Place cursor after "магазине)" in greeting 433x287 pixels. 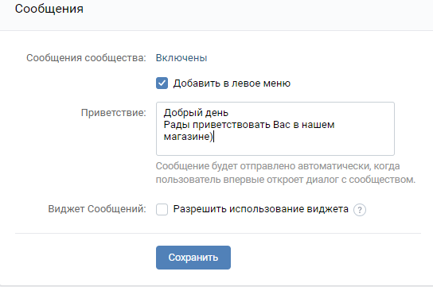tap(213, 137)
